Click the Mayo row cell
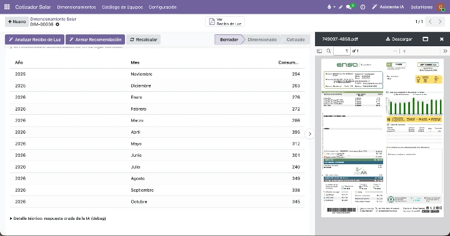 136,144
